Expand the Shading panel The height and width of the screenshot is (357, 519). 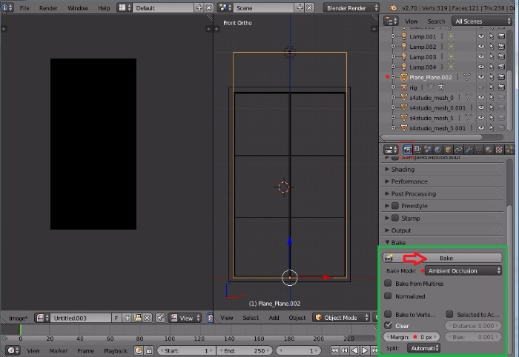pyautogui.click(x=403, y=170)
